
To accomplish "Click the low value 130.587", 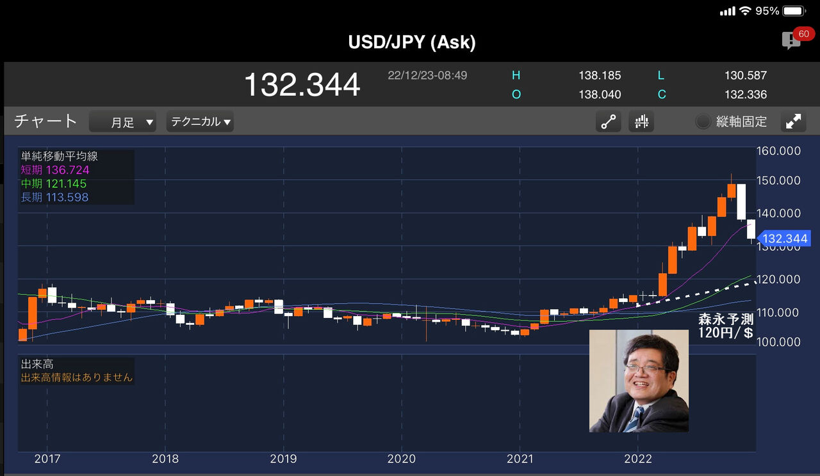I will click(x=746, y=75).
